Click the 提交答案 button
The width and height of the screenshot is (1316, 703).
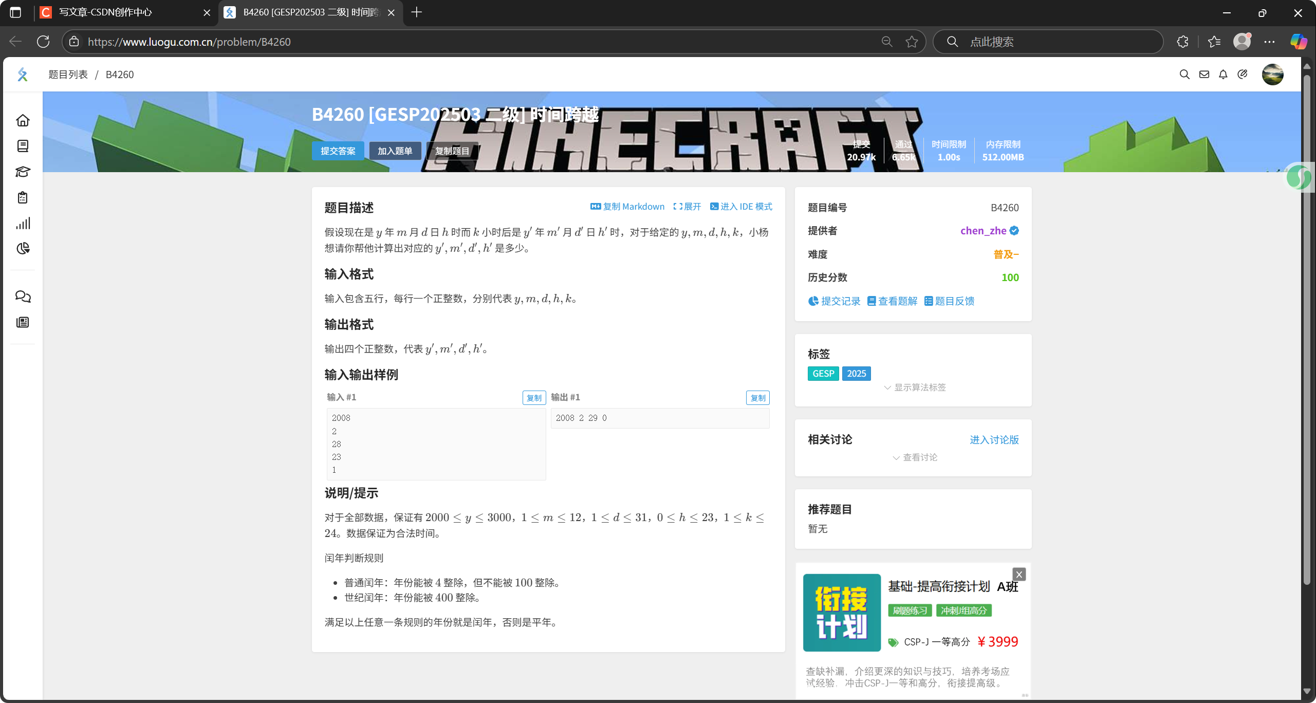pyautogui.click(x=338, y=151)
